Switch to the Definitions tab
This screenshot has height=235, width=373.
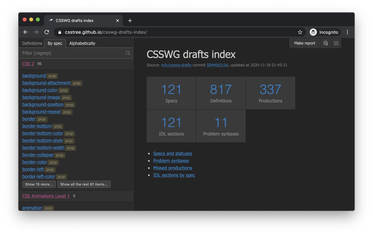click(x=32, y=43)
